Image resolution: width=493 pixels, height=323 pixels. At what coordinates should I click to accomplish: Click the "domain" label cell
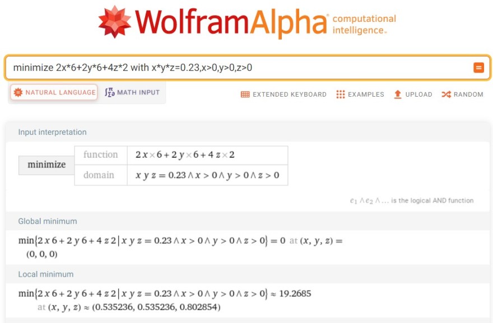101,175
